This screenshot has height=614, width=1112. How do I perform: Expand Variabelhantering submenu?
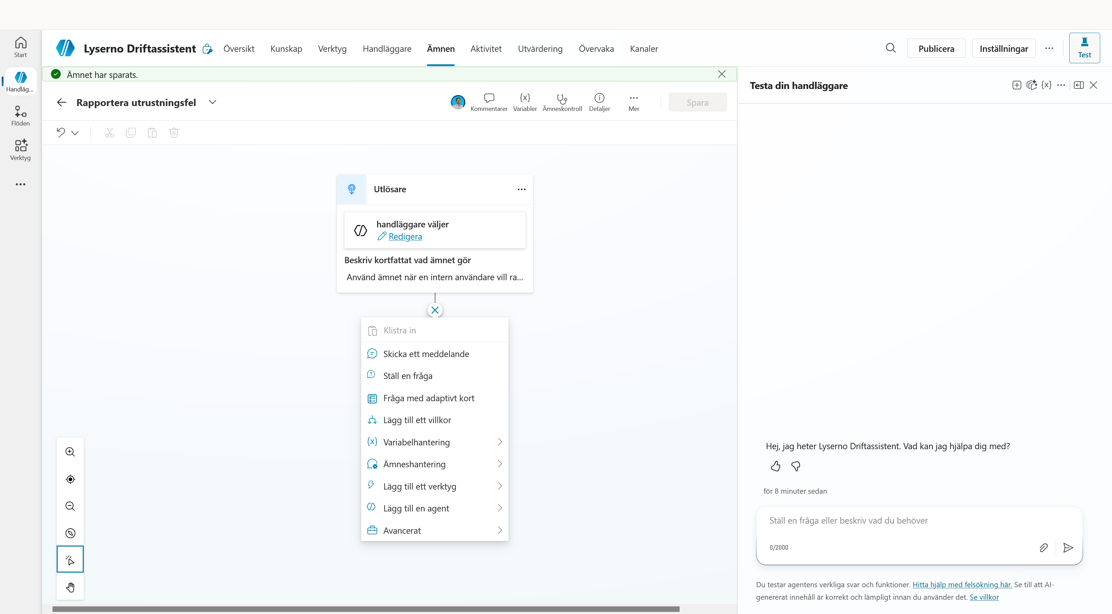pyautogui.click(x=435, y=442)
